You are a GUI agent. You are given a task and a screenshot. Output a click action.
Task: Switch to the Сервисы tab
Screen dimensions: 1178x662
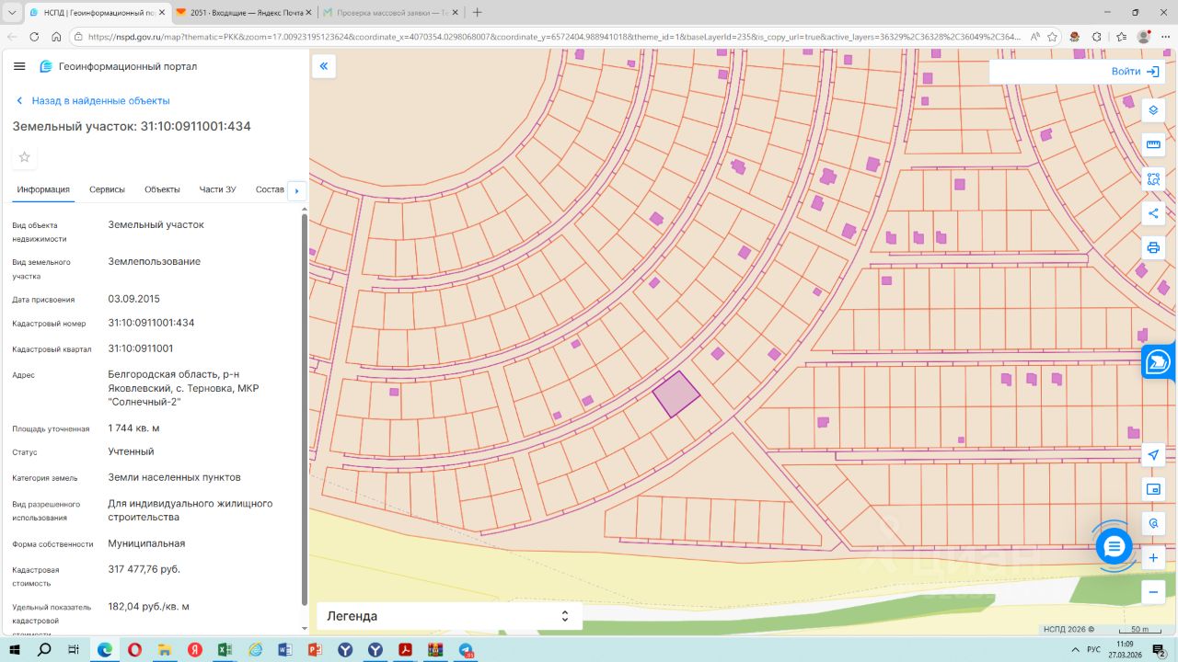coord(107,189)
